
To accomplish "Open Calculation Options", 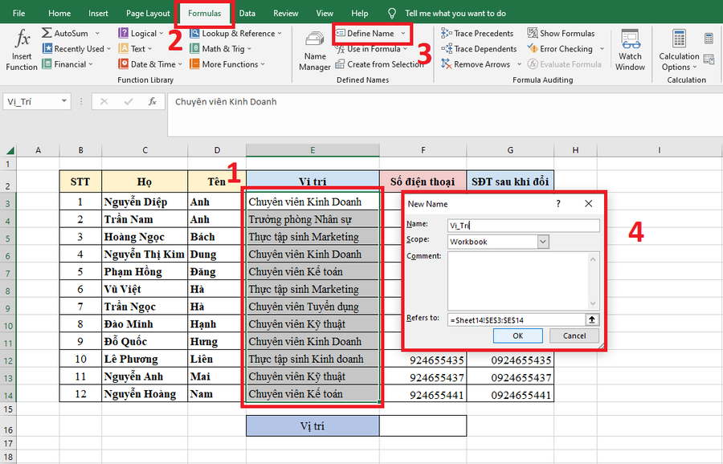I will point(679,50).
